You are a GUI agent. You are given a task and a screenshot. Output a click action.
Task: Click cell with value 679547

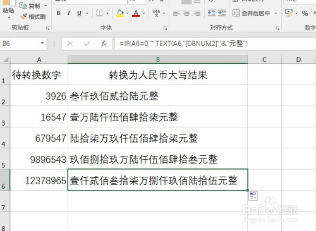coord(39,138)
